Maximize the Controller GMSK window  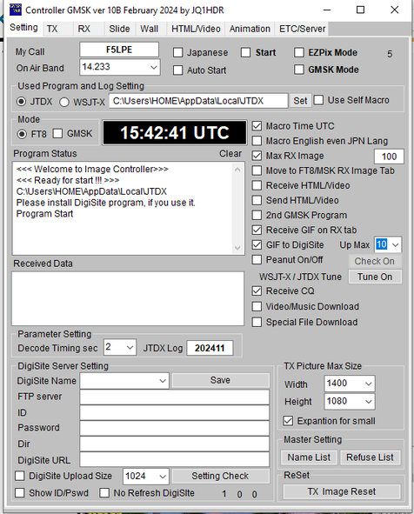pyautogui.click(x=360, y=10)
